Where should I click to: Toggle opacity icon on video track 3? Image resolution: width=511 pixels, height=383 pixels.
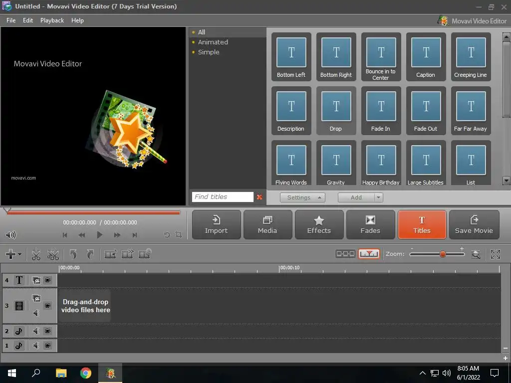36,298
